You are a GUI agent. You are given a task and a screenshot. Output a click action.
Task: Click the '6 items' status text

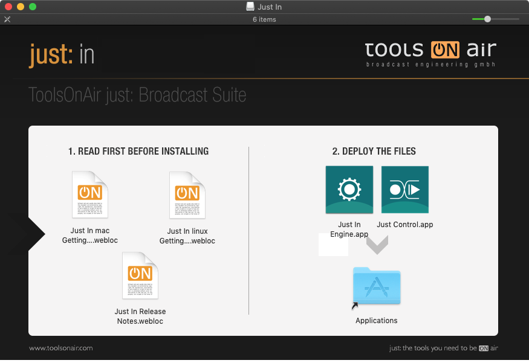point(265,19)
